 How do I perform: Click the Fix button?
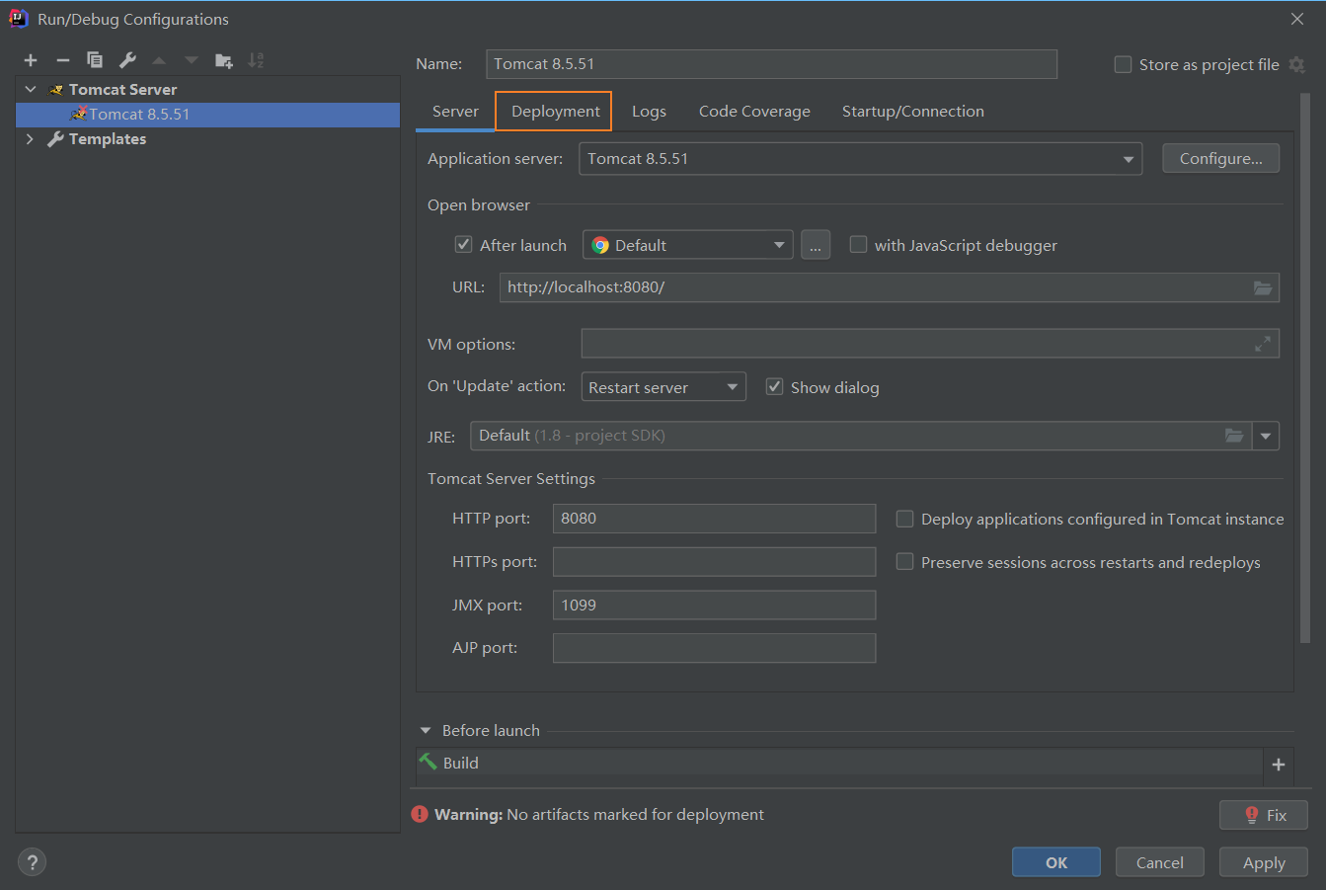[x=1264, y=815]
